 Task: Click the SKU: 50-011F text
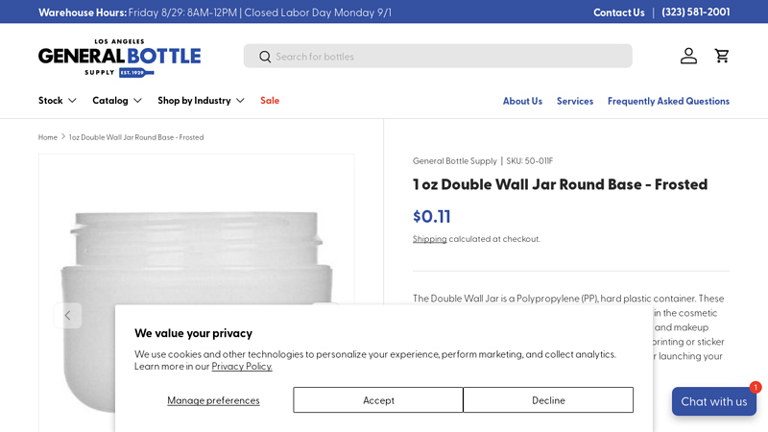click(530, 160)
